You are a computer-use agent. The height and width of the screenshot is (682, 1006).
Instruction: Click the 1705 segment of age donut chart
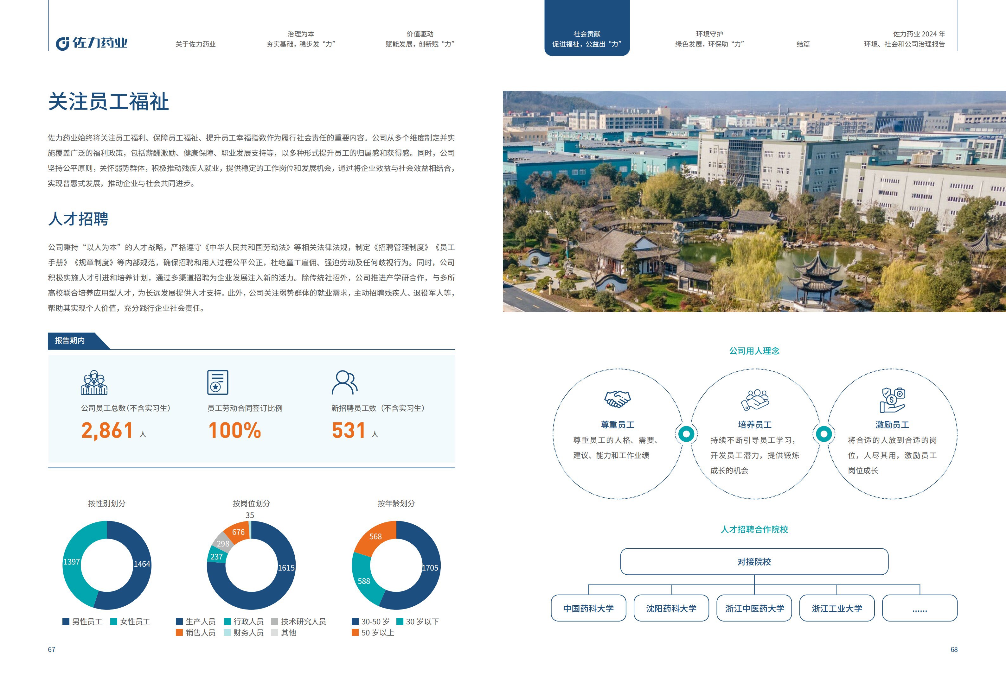click(430, 568)
